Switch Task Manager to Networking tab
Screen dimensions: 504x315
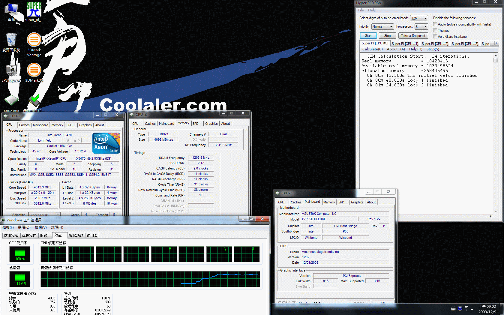click(x=76, y=236)
